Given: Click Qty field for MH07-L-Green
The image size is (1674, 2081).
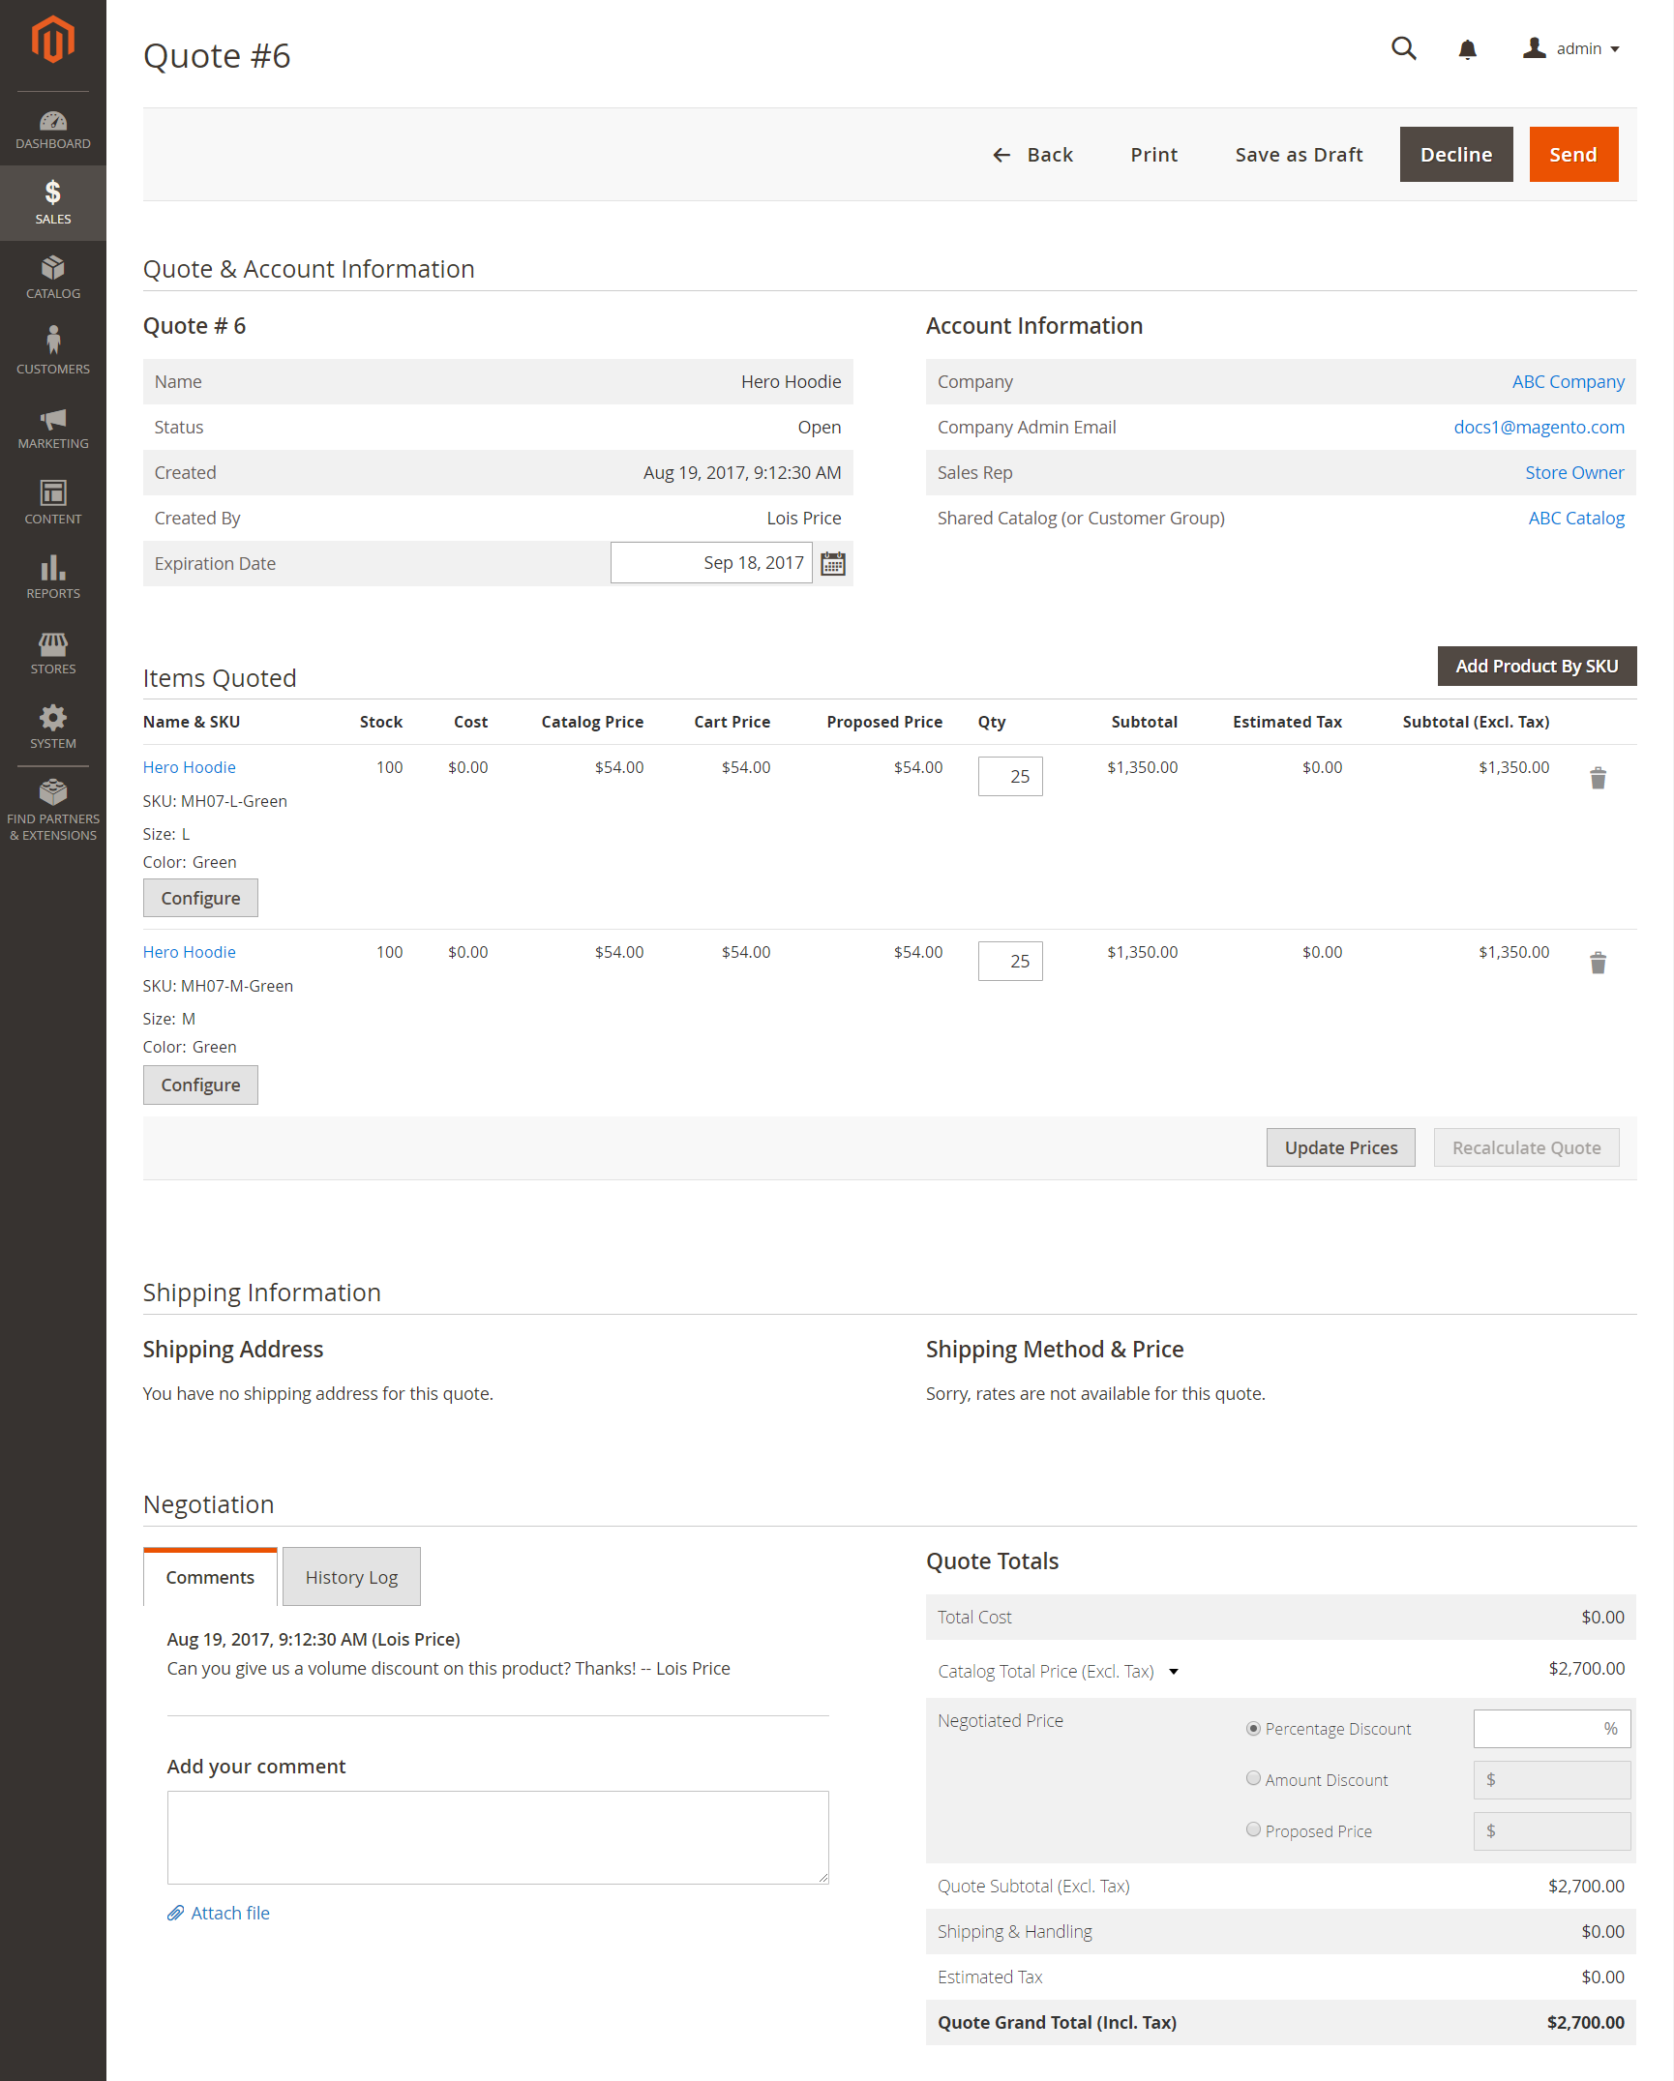Looking at the screenshot, I should [x=1010, y=776].
